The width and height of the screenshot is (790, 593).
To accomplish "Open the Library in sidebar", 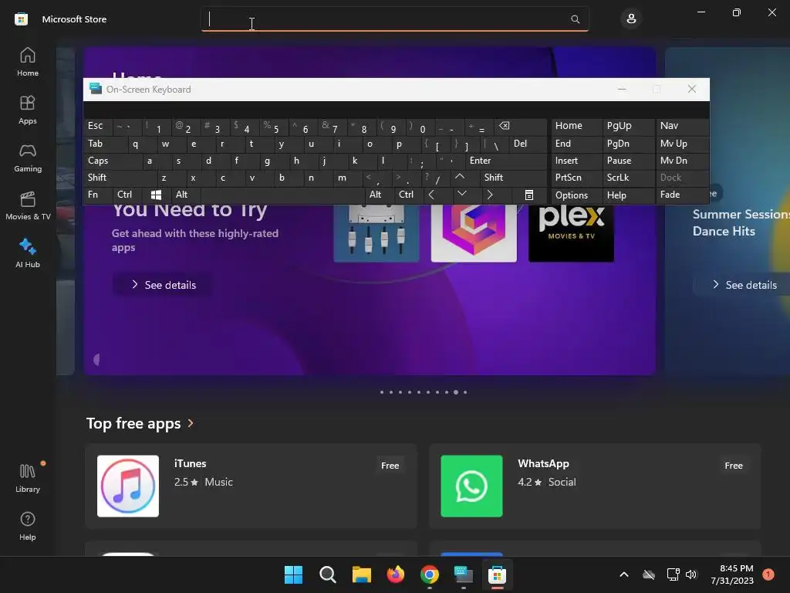I will point(28,478).
